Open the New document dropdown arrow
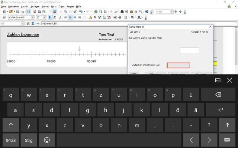Screen dimensions: 238x148 pos(7,11)
